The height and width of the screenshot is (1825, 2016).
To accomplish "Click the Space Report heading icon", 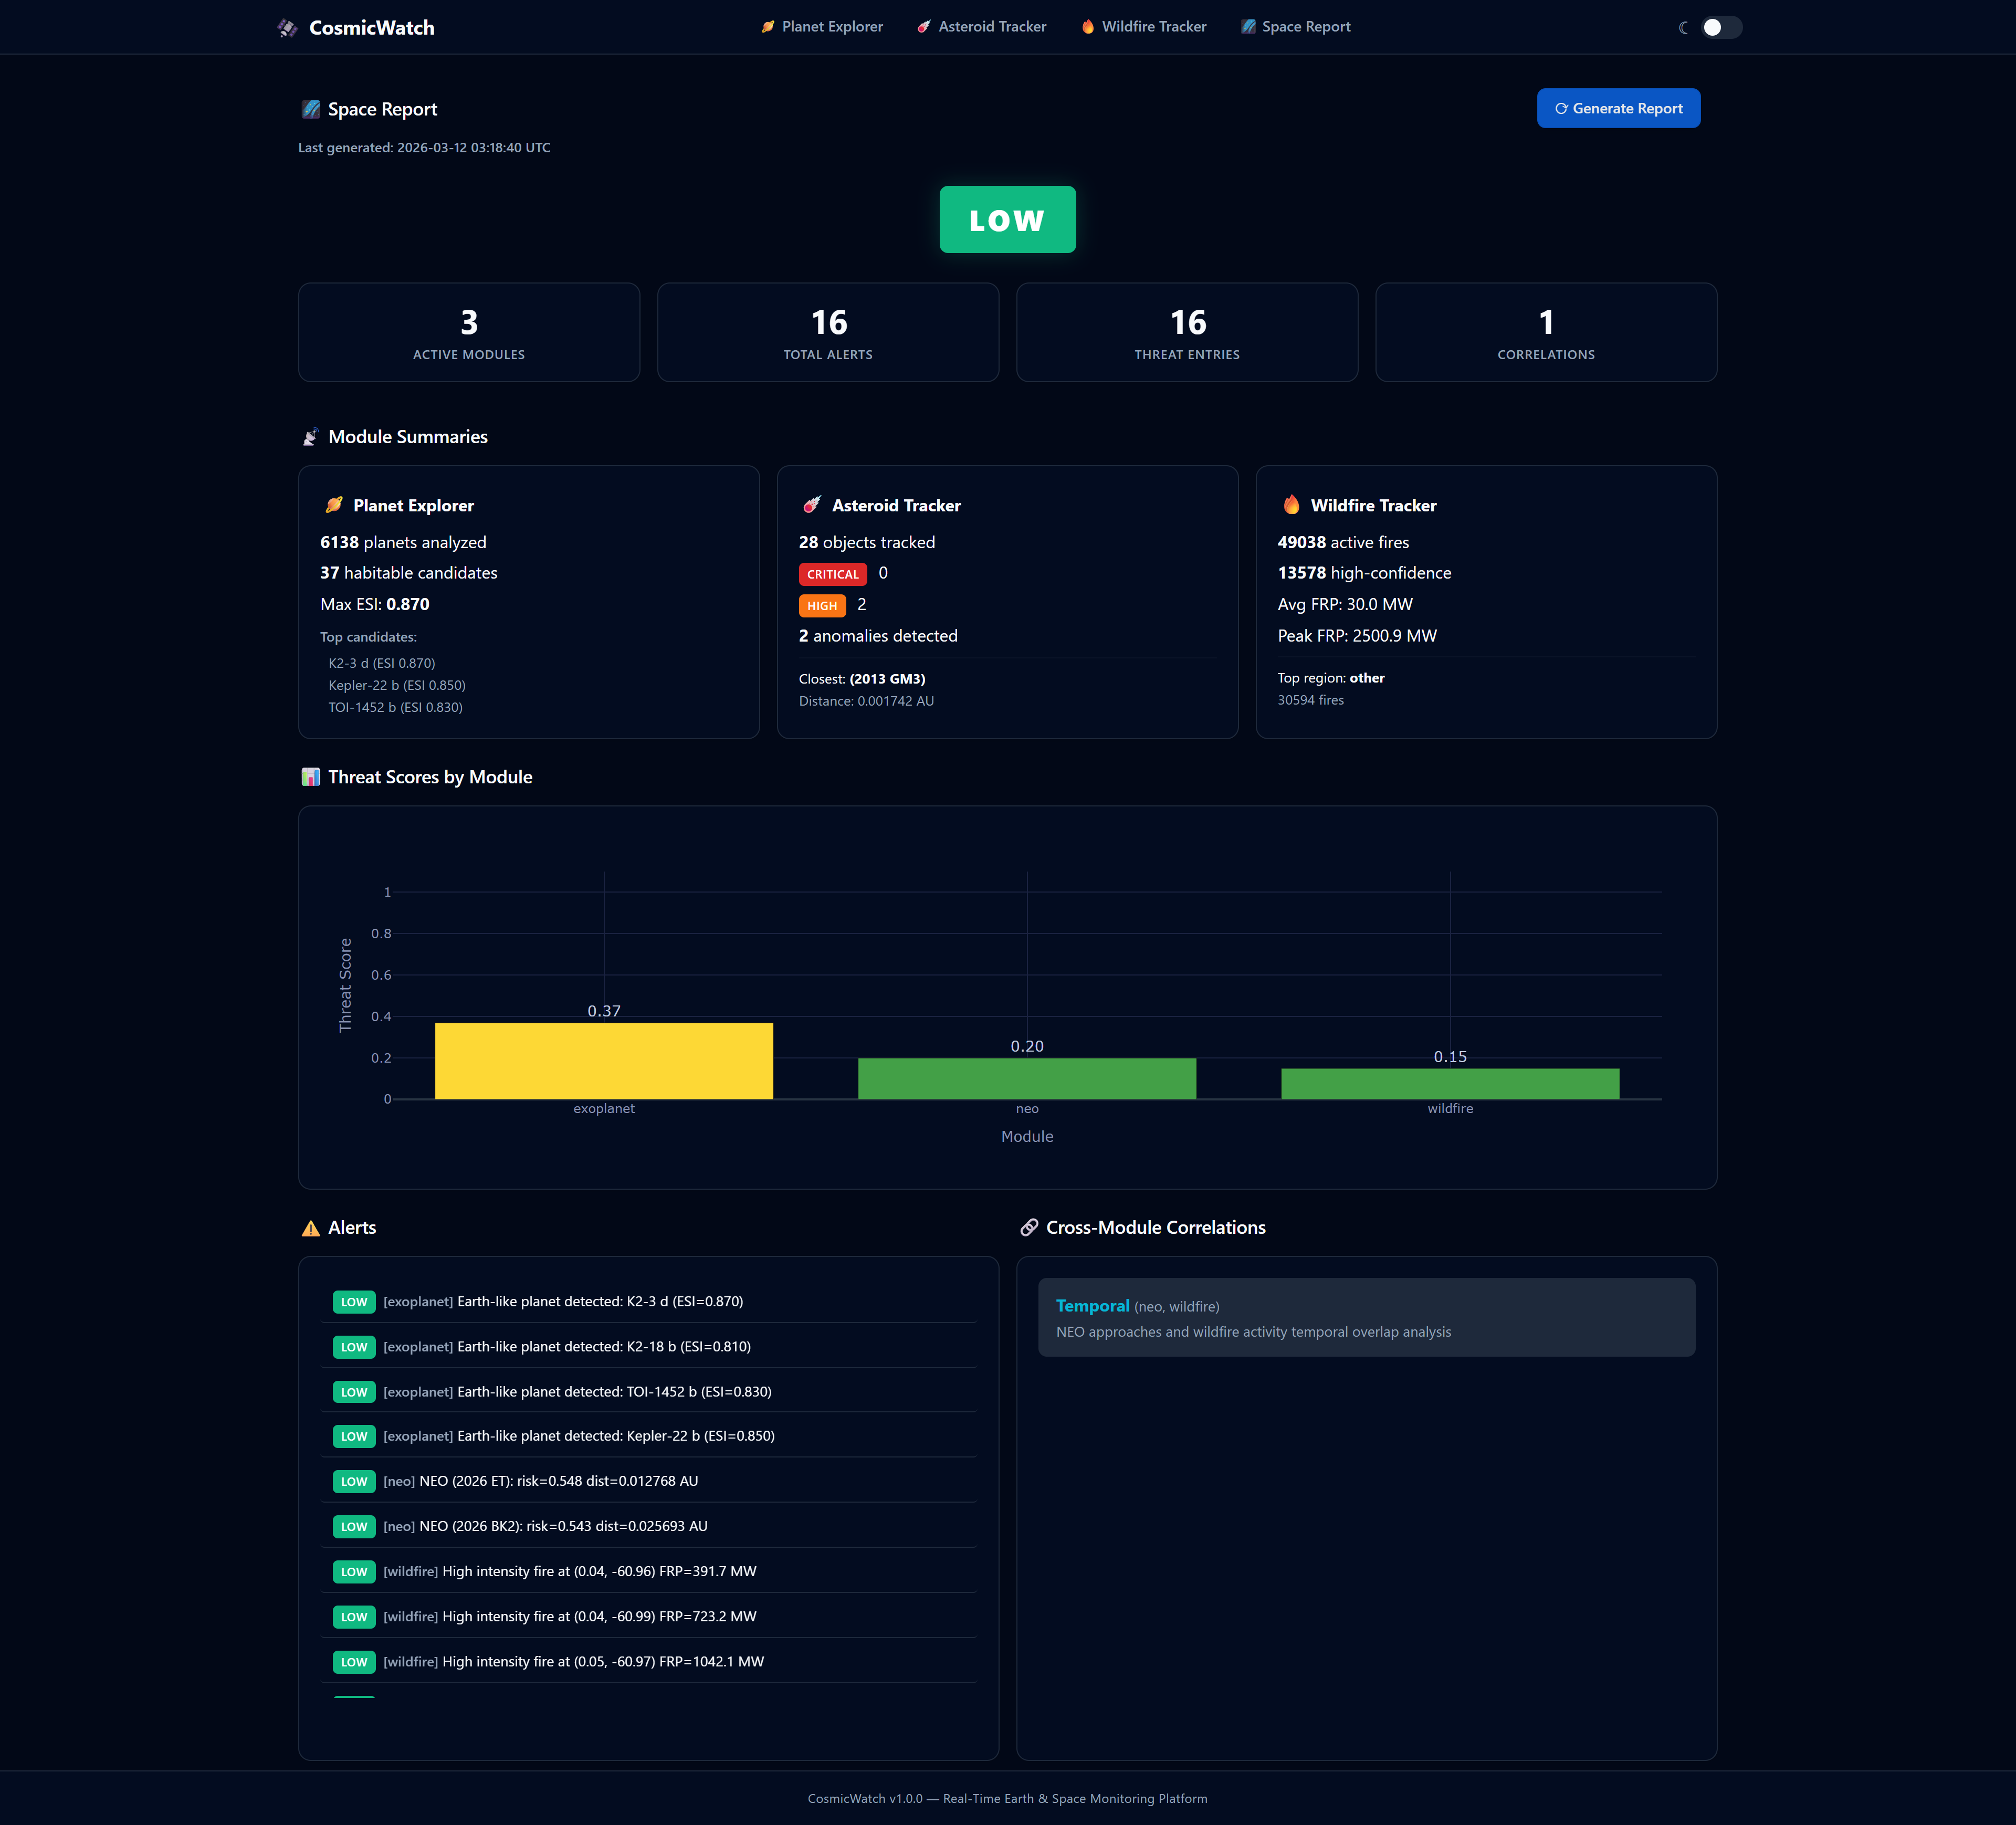I will (x=311, y=109).
